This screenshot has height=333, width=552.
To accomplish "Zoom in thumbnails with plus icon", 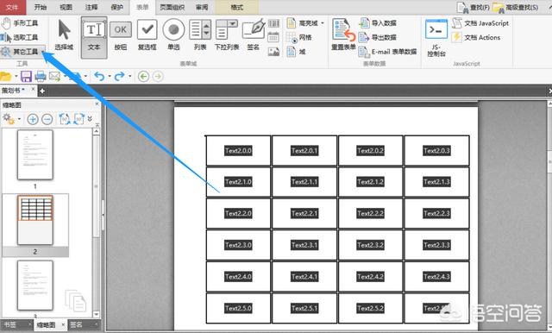I will pyautogui.click(x=33, y=119).
